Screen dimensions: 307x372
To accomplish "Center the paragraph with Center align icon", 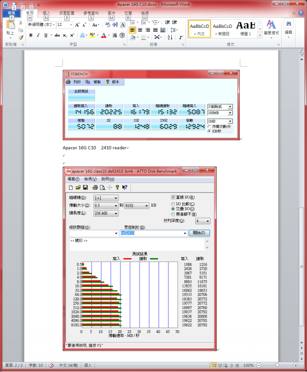I will (x=140, y=30).
